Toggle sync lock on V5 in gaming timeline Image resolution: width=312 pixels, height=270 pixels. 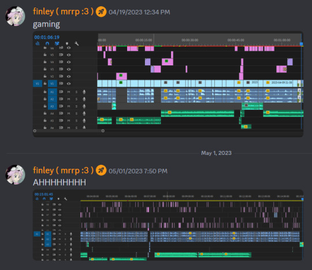61,55
